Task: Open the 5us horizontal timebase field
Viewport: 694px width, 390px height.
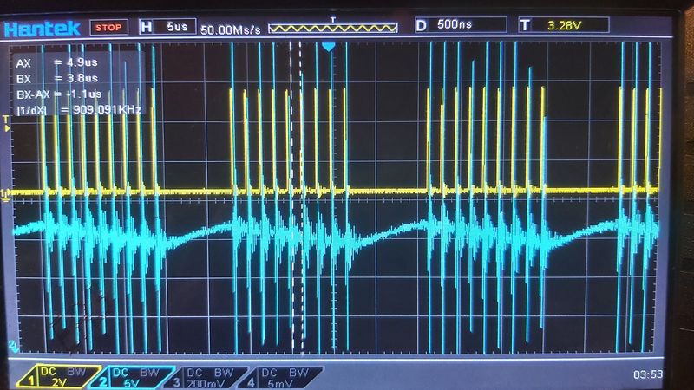Action: click(176, 27)
